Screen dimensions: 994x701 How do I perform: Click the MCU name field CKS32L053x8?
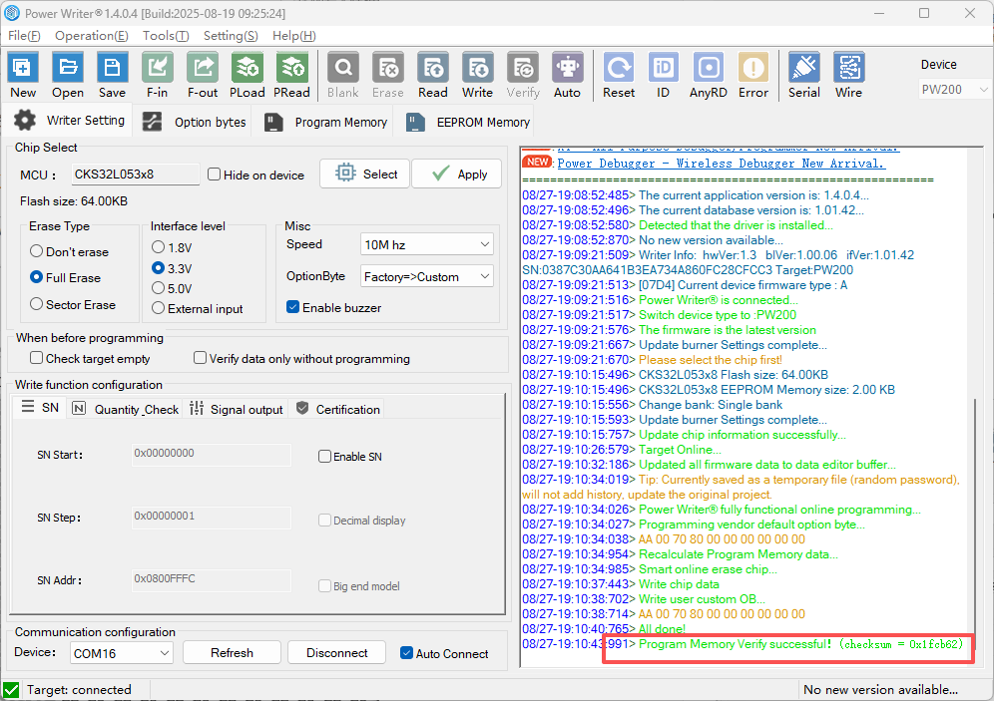(x=136, y=175)
